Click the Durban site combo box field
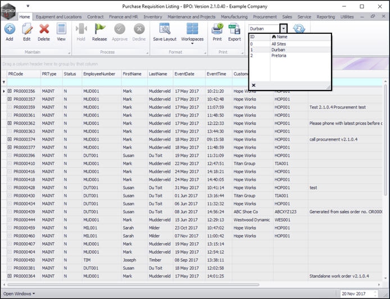The height and width of the screenshot is (299, 390). 264,29
